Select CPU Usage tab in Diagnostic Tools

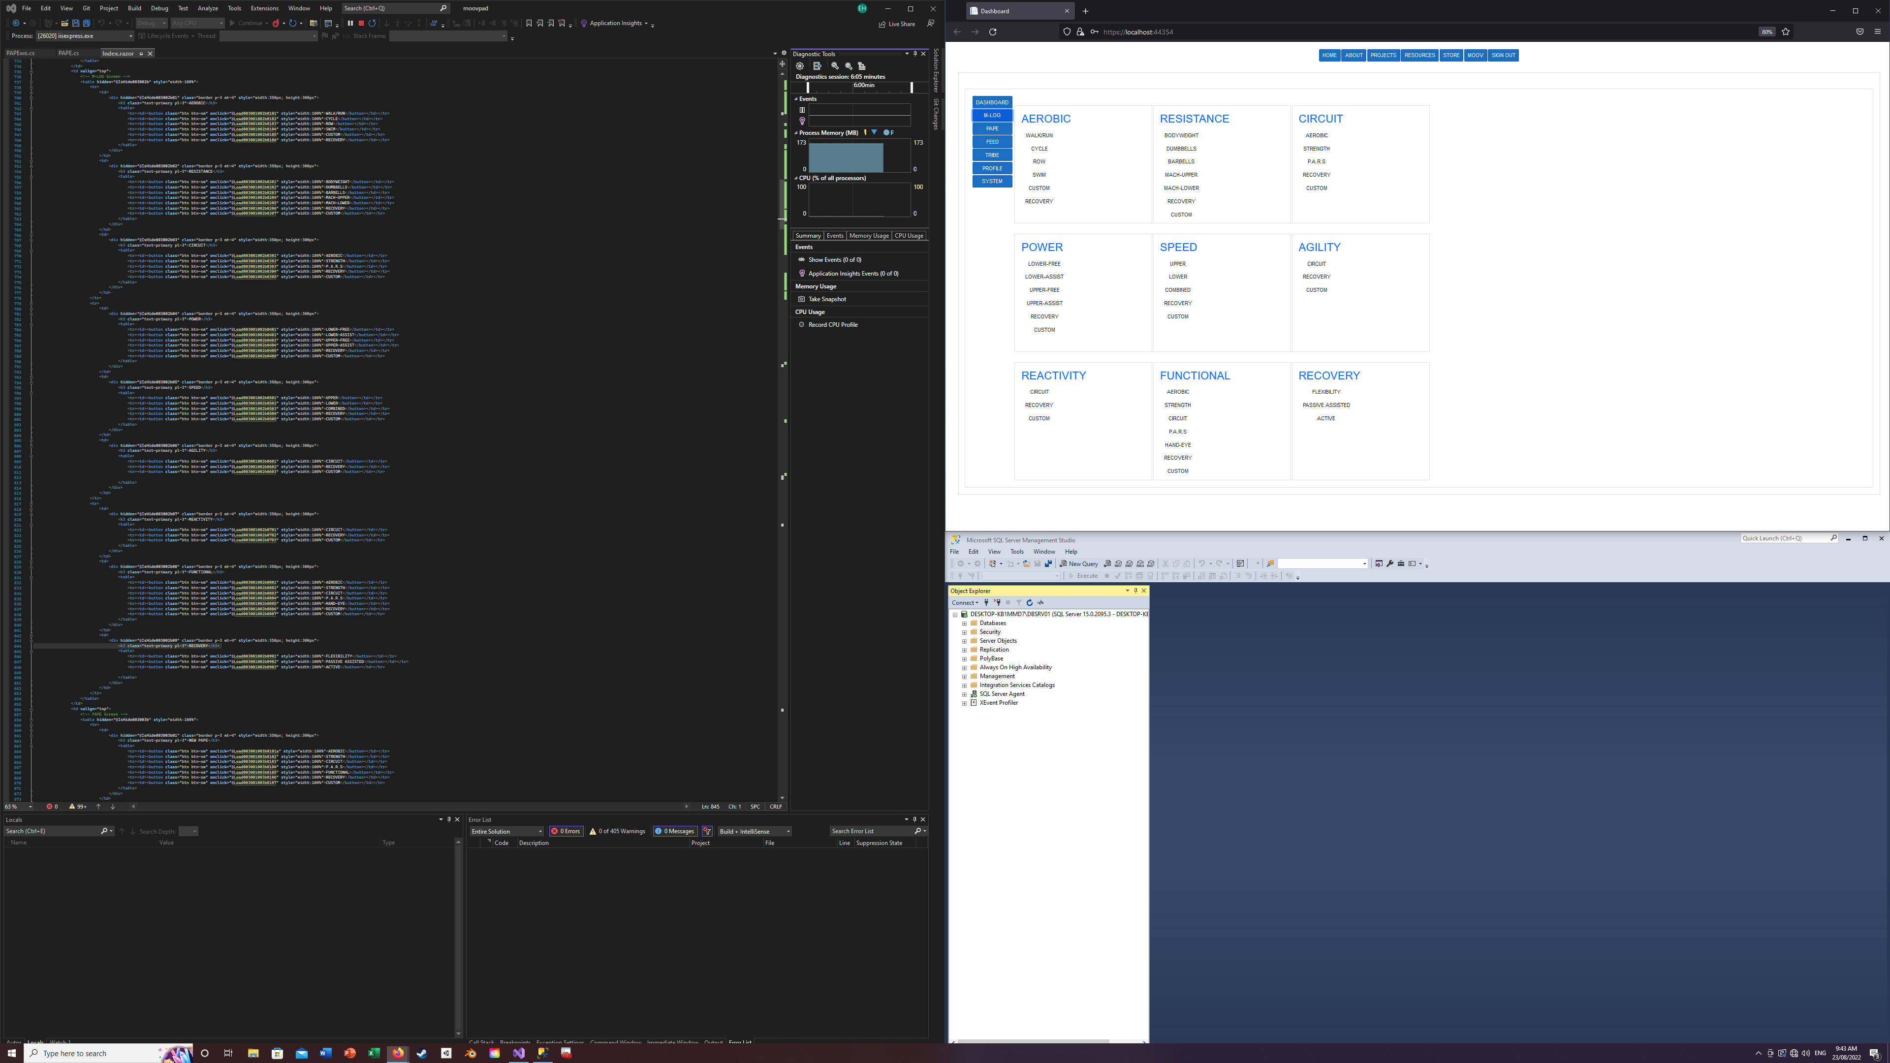pos(908,236)
